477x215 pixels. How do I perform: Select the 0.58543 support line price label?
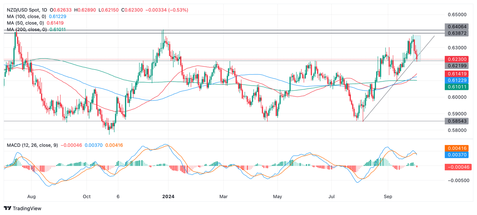click(x=458, y=121)
